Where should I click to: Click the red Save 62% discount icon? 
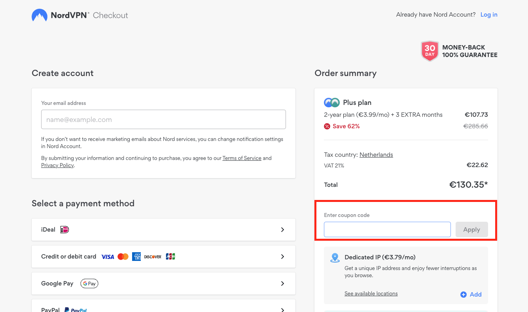[x=327, y=126]
